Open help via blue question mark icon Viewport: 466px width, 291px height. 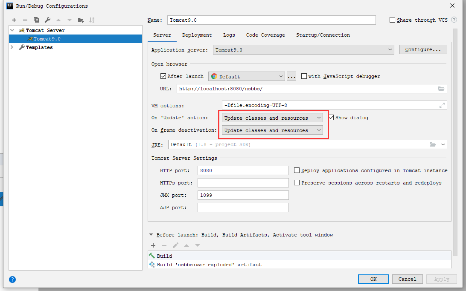[x=12, y=279]
